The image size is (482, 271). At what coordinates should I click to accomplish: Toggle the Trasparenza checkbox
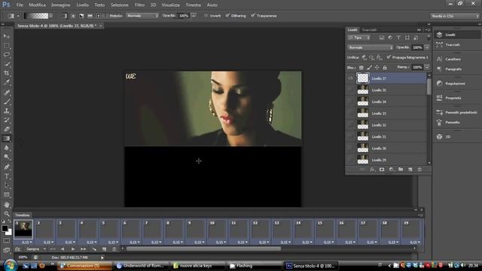(x=253, y=16)
